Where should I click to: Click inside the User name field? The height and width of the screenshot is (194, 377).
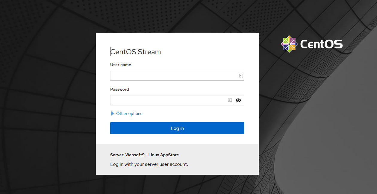(x=171, y=76)
